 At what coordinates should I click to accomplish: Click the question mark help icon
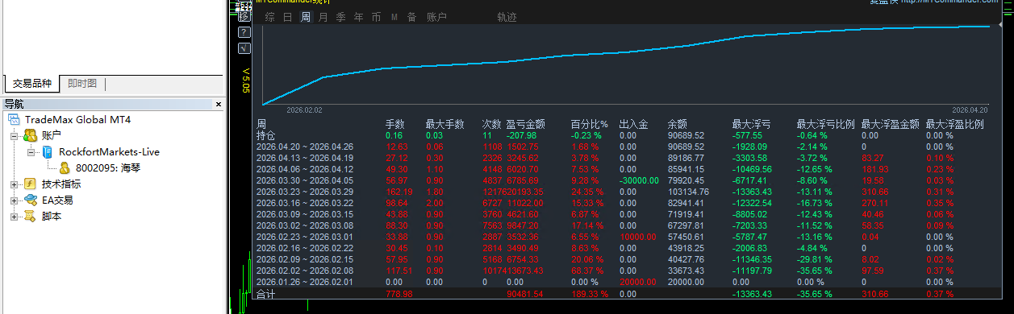244,32
